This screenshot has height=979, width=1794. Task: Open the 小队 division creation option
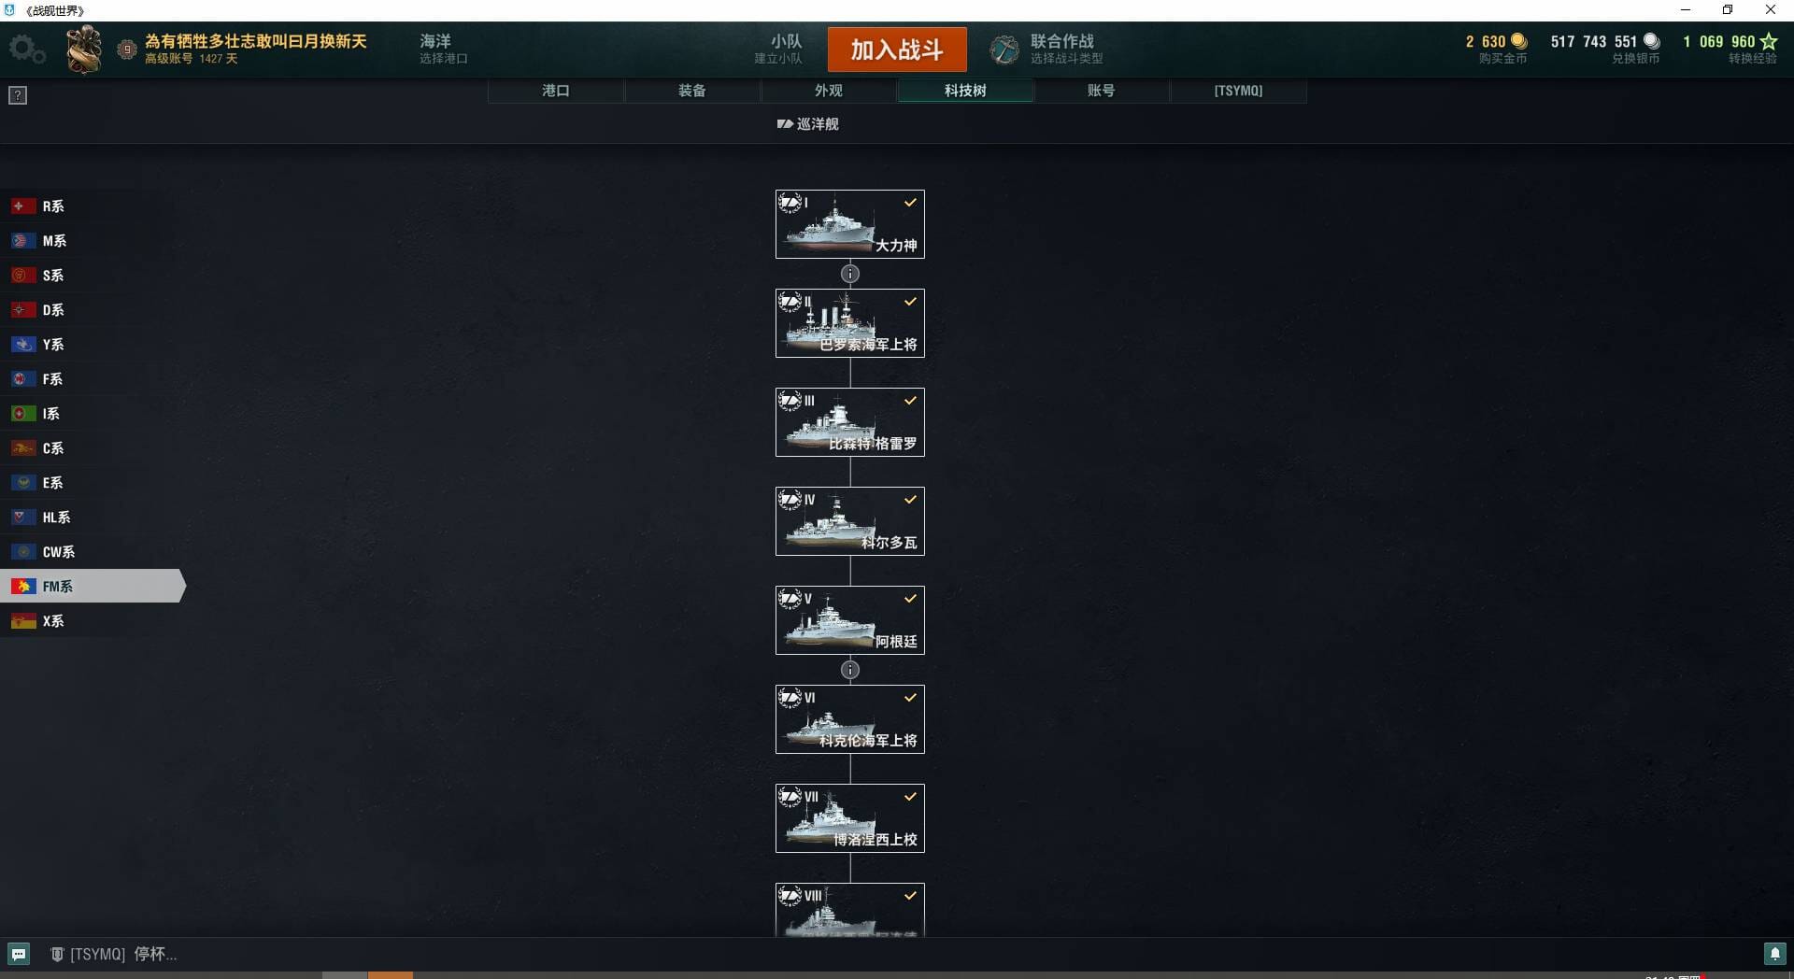pos(778,50)
